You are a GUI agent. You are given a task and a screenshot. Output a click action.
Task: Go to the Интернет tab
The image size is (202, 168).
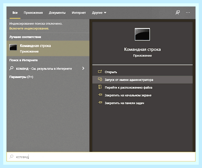coord(79,13)
